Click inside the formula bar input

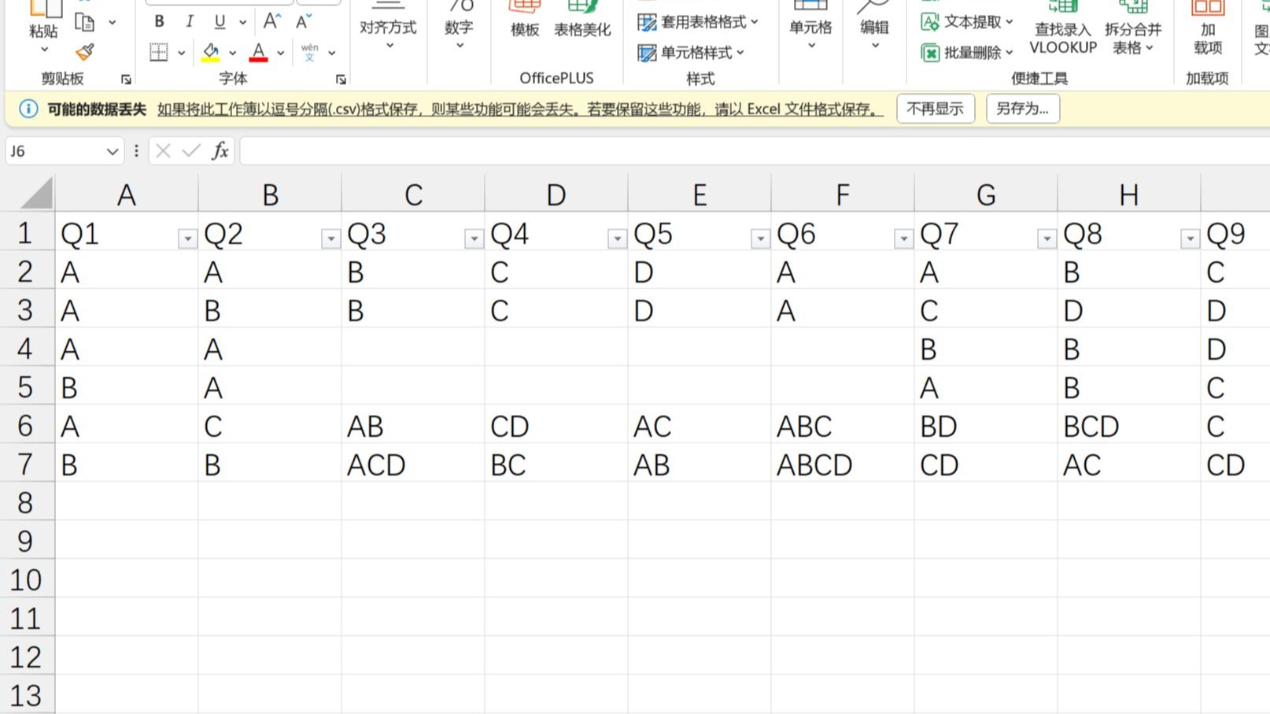click(754, 150)
